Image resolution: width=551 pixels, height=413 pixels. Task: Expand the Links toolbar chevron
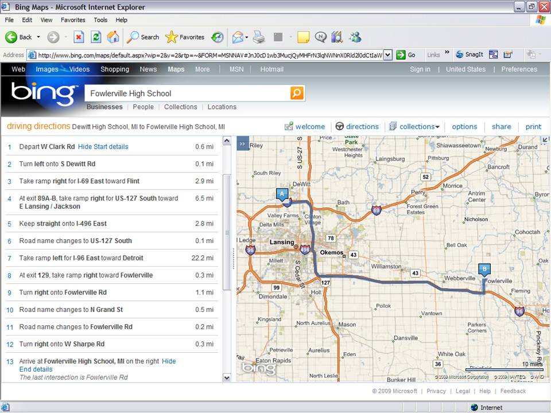(447, 52)
